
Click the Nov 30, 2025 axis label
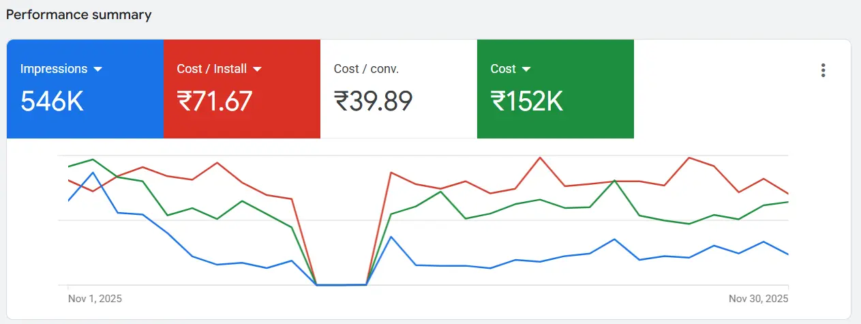758,299
